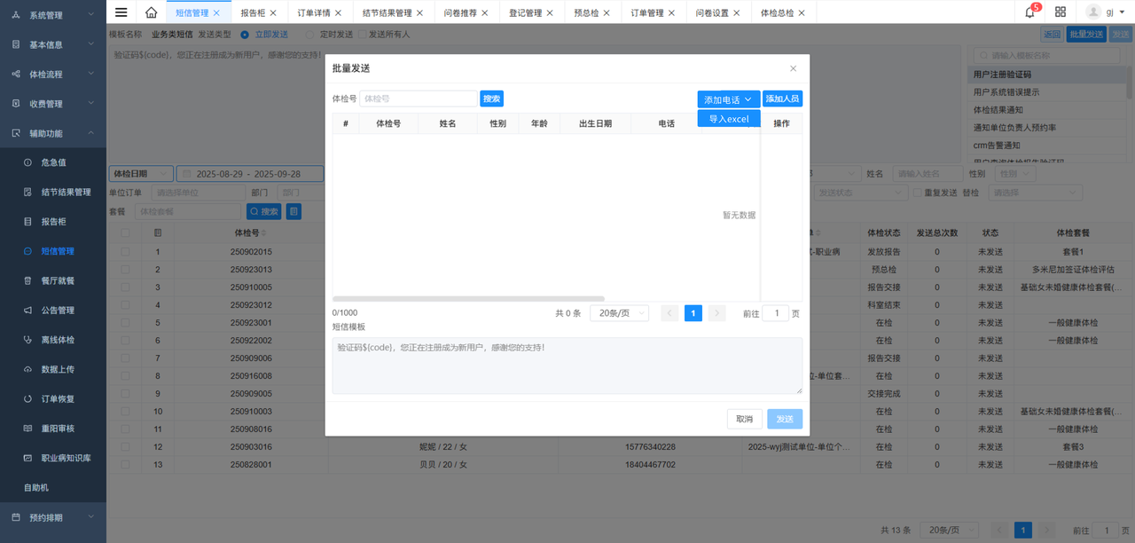
Task: Select the 定时发送 radio option
Action: click(x=309, y=35)
